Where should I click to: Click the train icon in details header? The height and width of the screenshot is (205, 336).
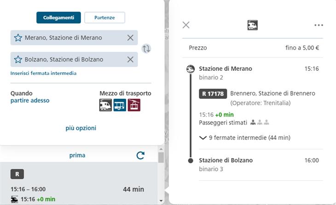click(x=252, y=25)
